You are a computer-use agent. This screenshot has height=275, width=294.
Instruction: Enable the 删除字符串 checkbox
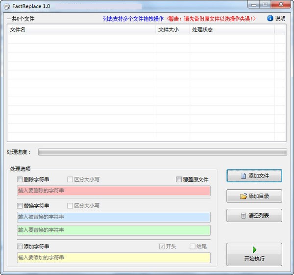(x=20, y=179)
